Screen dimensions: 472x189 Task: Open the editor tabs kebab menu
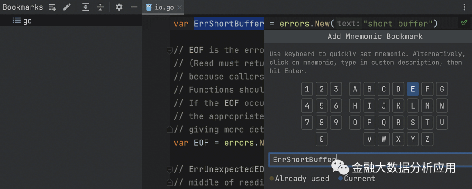(x=464, y=7)
